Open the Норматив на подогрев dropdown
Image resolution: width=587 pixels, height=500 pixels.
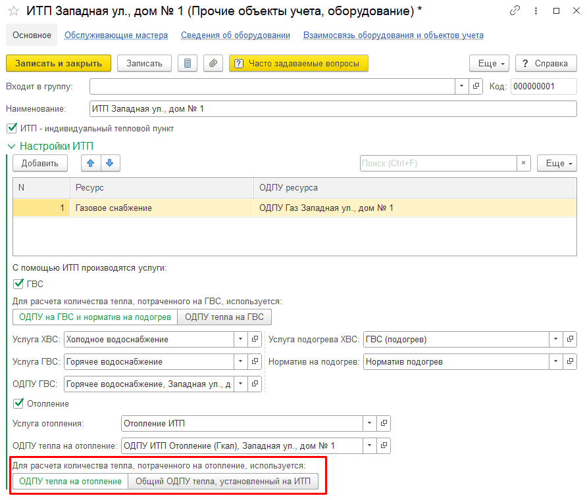tap(555, 362)
